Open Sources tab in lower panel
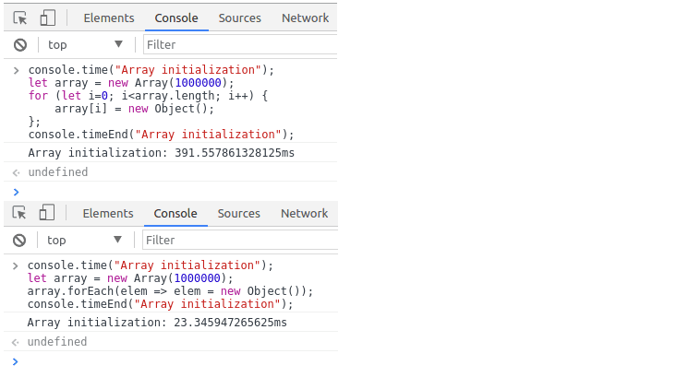The width and height of the screenshot is (689, 377). (239, 213)
